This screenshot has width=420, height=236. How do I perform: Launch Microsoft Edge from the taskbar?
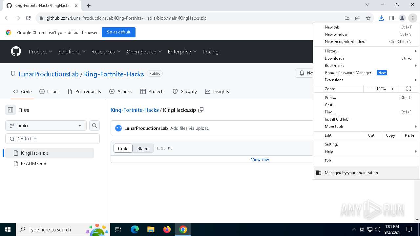click(135, 229)
